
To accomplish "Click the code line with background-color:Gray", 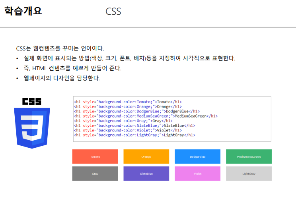I will [x=123, y=121].
